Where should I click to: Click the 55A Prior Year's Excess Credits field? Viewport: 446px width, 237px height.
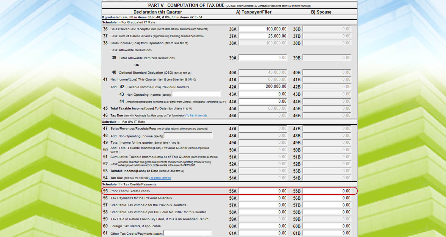263,191
